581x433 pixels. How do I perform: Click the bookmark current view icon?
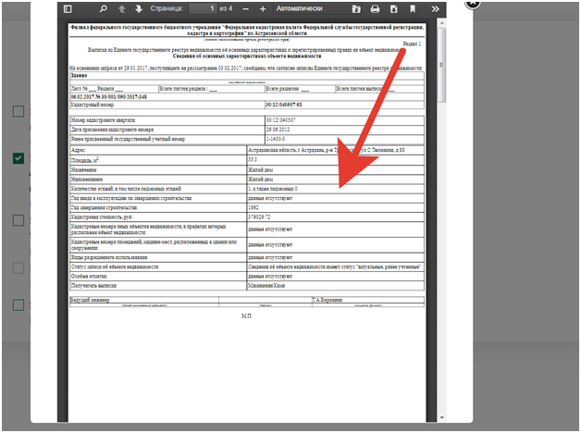[x=412, y=8]
